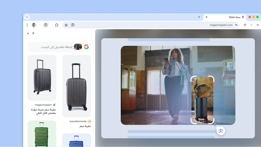
Task: Go back using the left arrow
Action: 252,25
